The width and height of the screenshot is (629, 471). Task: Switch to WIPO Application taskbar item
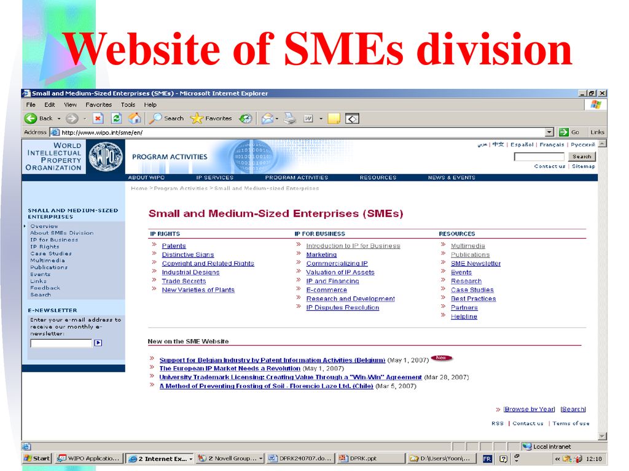[x=88, y=459]
